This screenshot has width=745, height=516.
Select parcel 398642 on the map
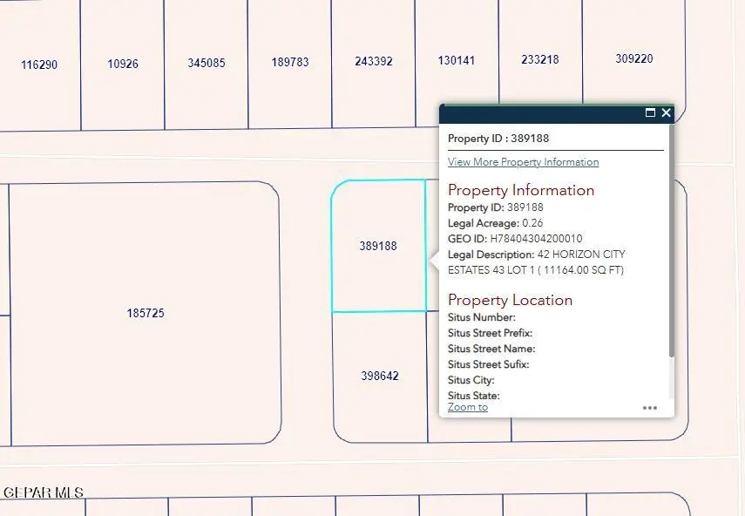click(x=380, y=377)
